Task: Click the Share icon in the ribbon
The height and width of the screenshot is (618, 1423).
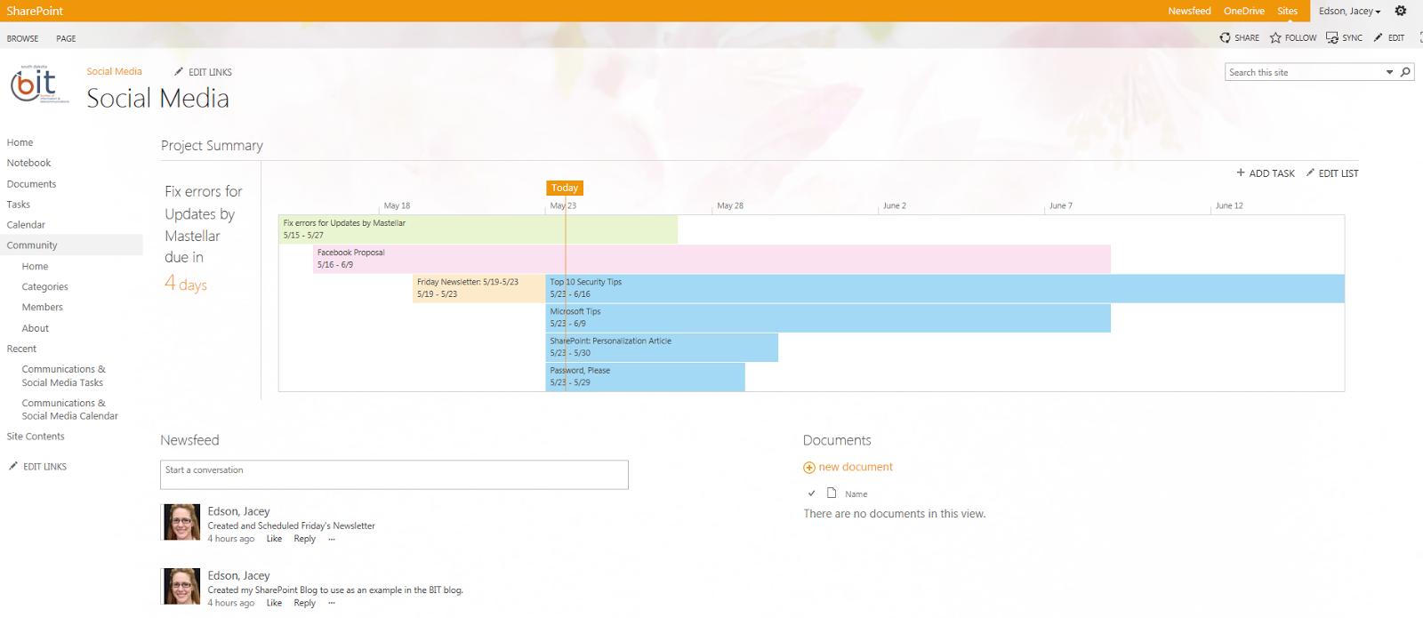Action: 1225,37
